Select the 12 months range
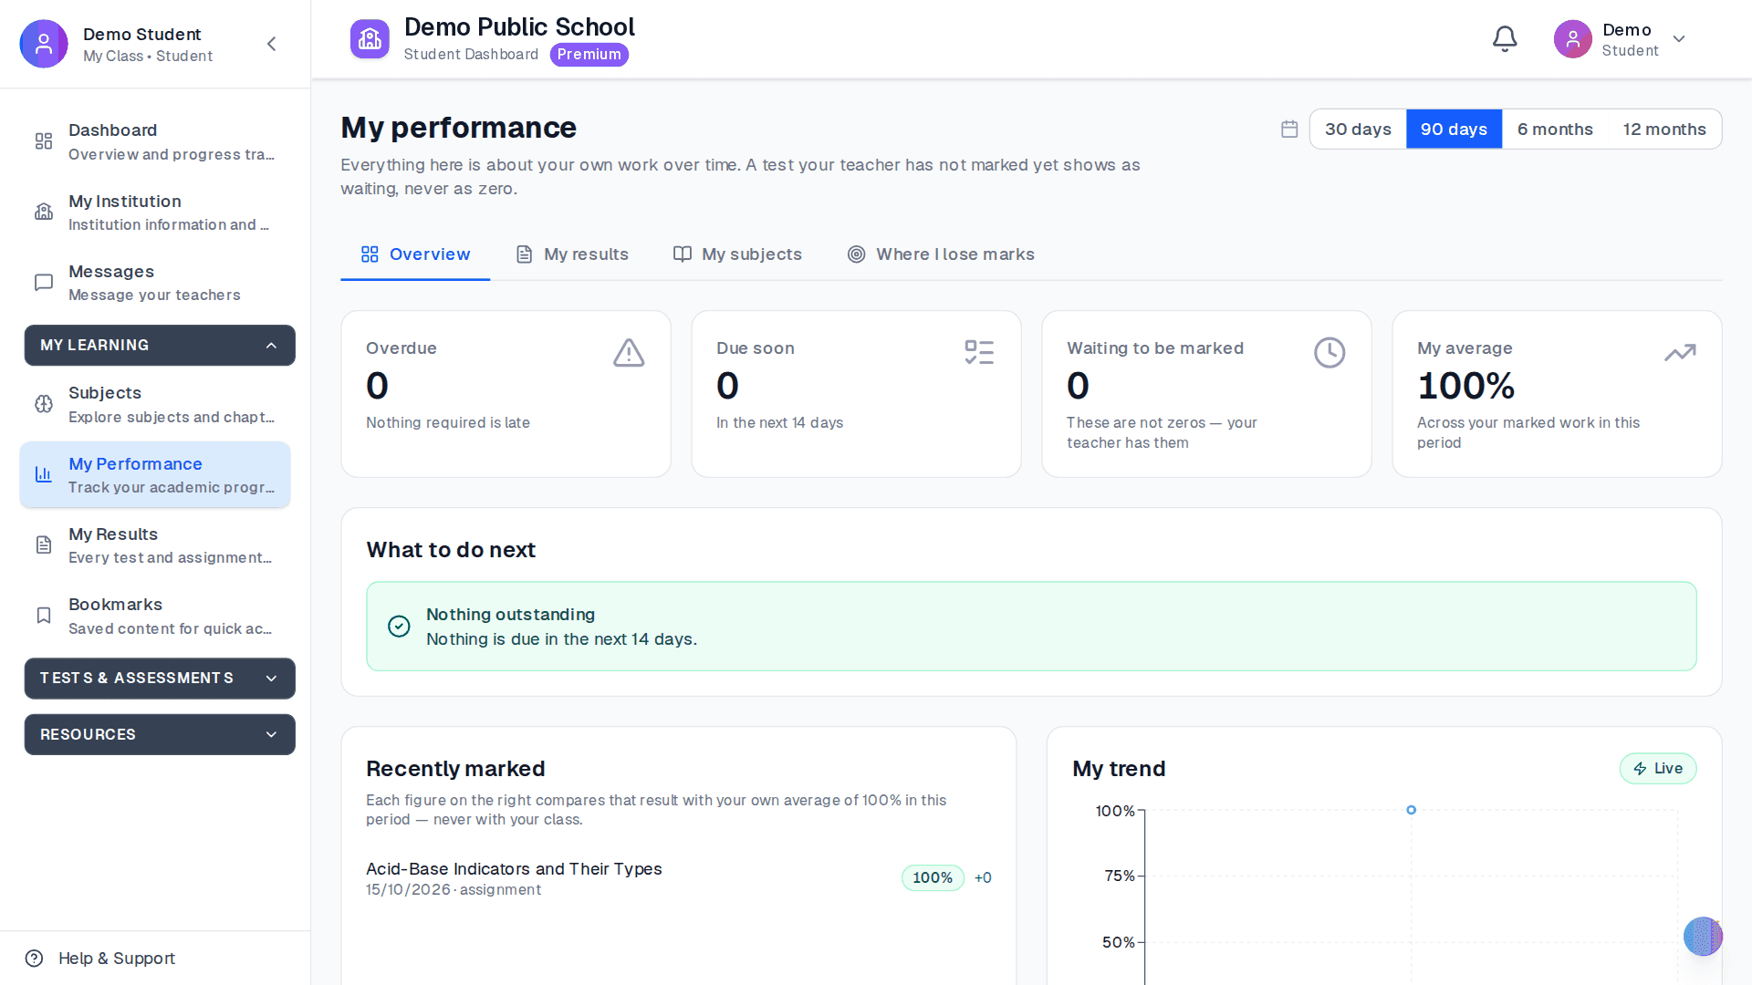This screenshot has height=985, width=1752. click(x=1664, y=130)
